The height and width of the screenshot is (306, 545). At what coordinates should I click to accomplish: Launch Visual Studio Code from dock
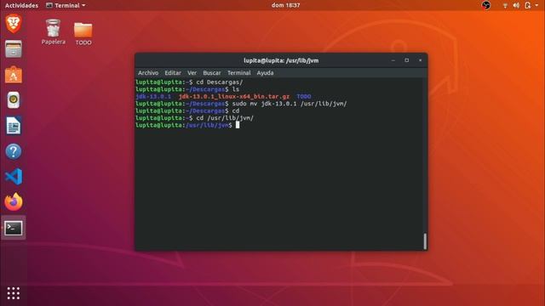14,177
